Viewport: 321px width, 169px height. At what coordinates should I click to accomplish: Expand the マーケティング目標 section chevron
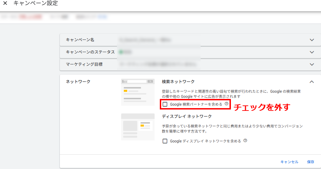[311, 65]
